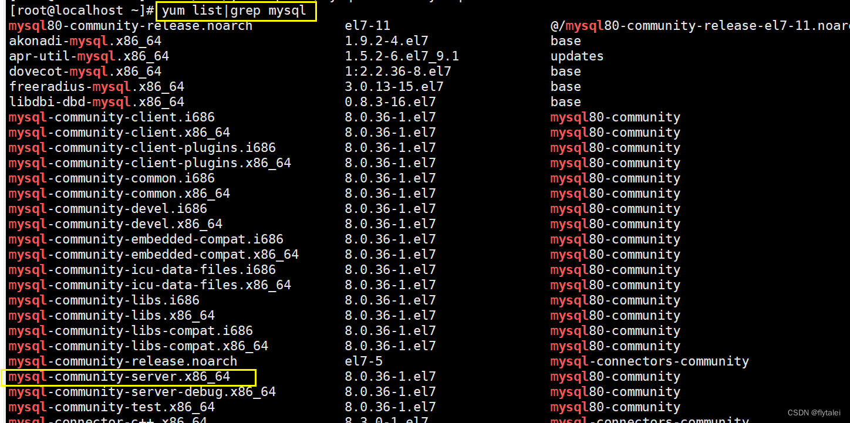Image resolution: width=850 pixels, height=423 pixels.
Task: Click "base" repo in libdbi-dbd-mysql row
Action: point(566,102)
